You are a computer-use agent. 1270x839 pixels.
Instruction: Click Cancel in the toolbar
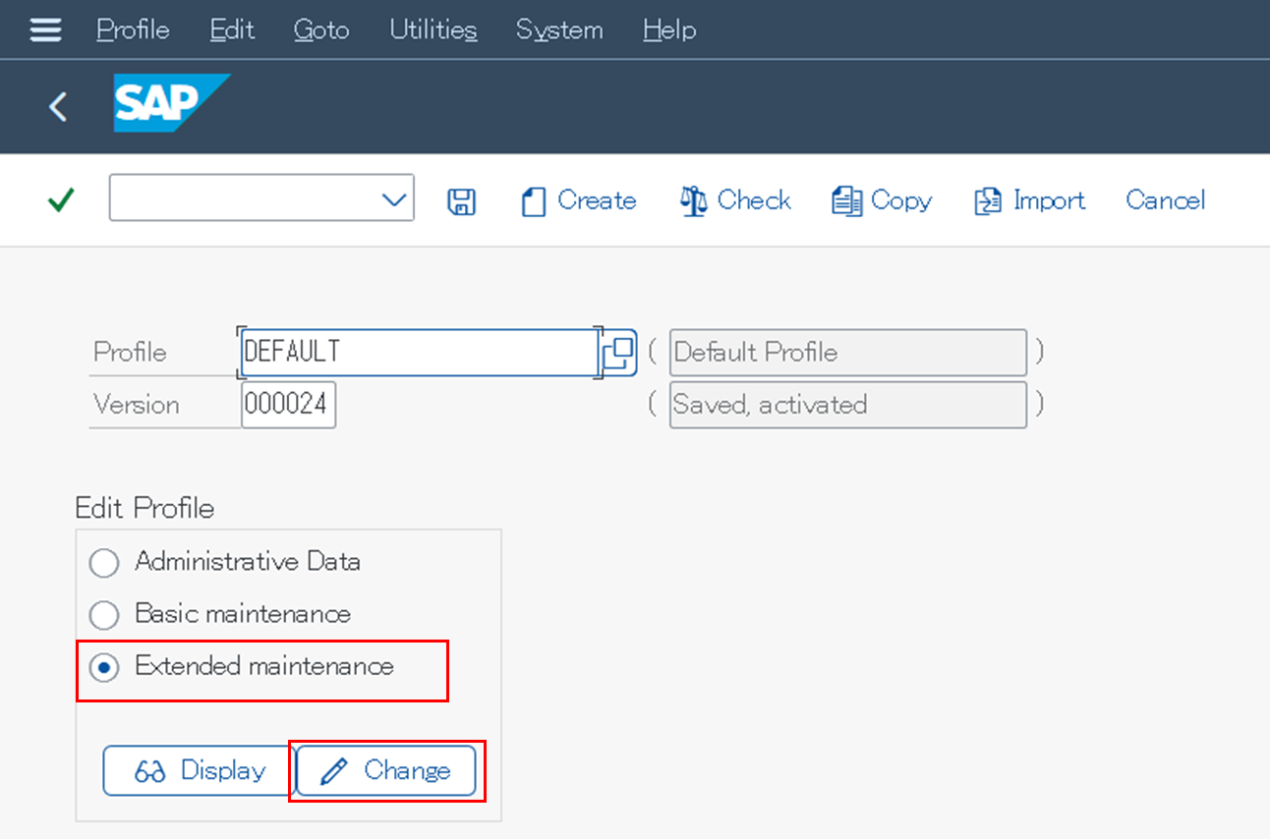tap(1165, 200)
